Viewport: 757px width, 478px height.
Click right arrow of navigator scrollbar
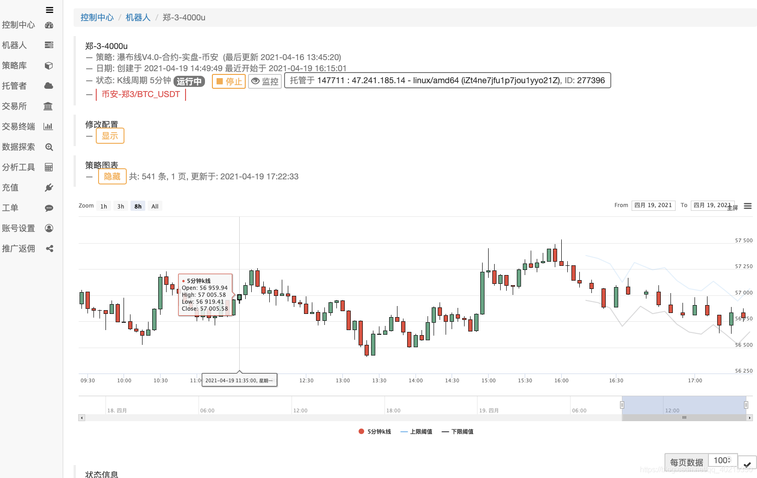pos(750,418)
